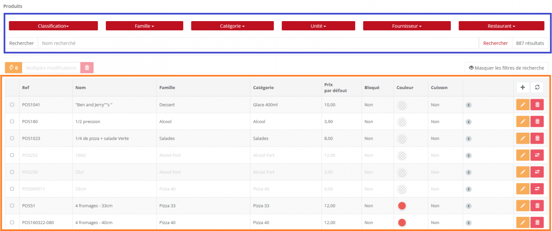The width and height of the screenshot is (552, 231).
Task: Click the red color swatch for POS51
Action: [x=402, y=206]
